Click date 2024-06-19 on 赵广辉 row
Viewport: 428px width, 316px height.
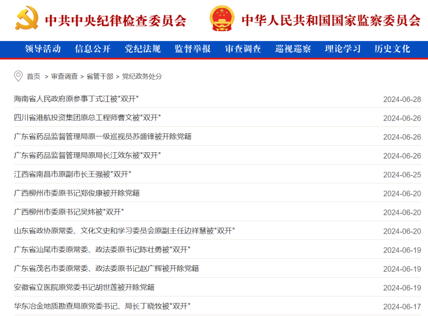pyautogui.click(x=402, y=269)
